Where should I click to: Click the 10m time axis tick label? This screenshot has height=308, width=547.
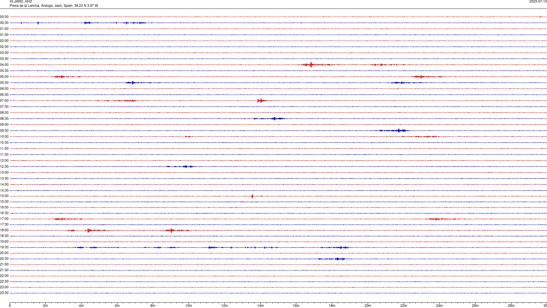pyautogui.click(x=189, y=306)
